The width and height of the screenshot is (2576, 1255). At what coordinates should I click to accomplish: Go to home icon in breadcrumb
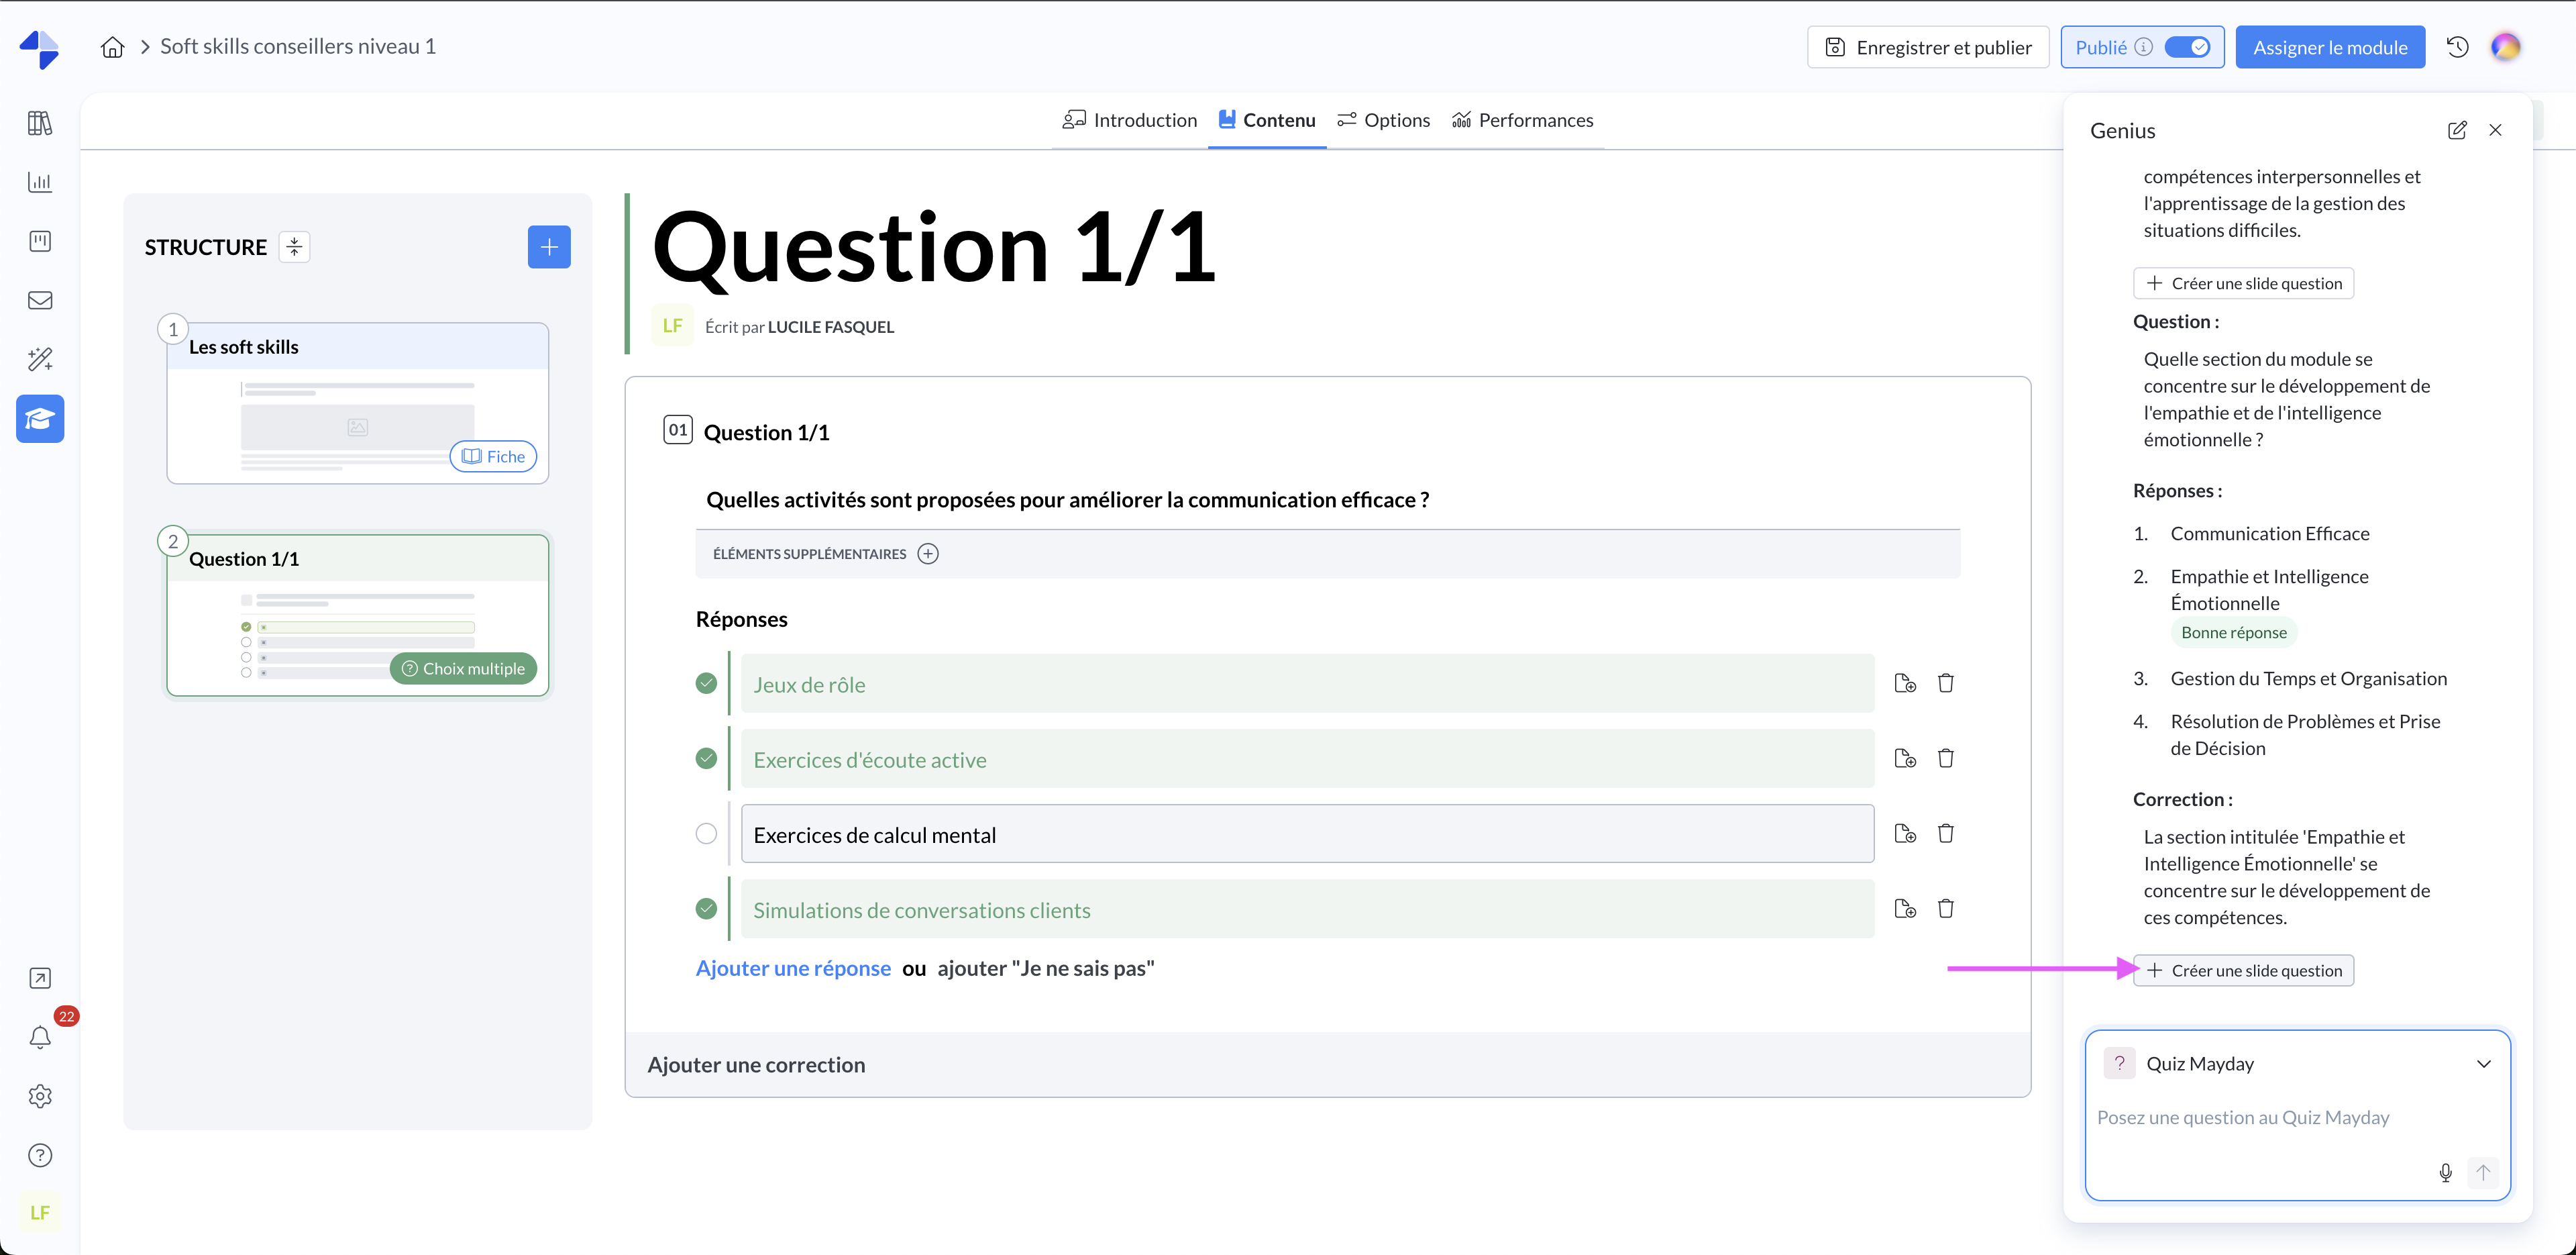tap(113, 47)
